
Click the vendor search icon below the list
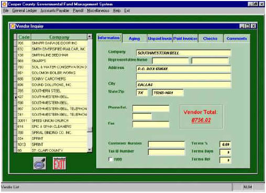coord(40,163)
